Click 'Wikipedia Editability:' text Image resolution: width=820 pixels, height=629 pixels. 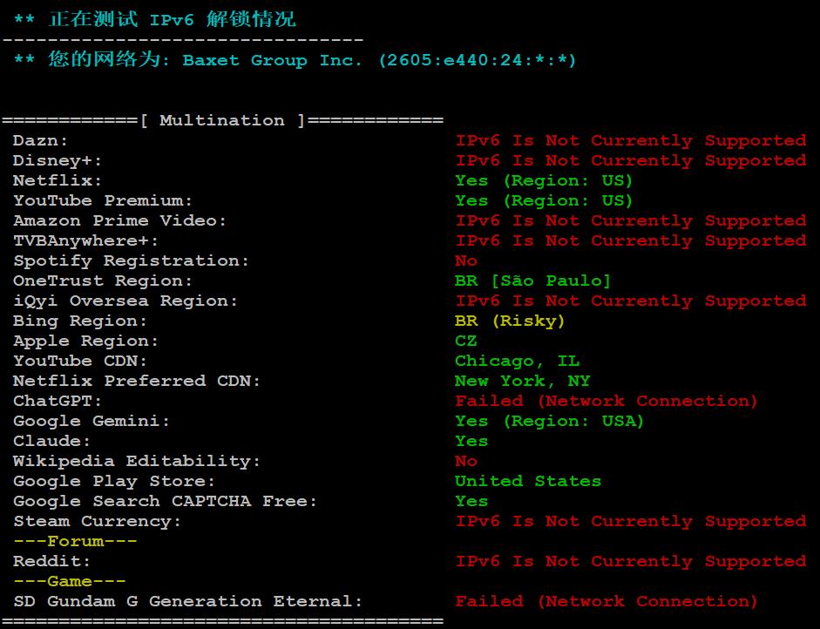137,461
